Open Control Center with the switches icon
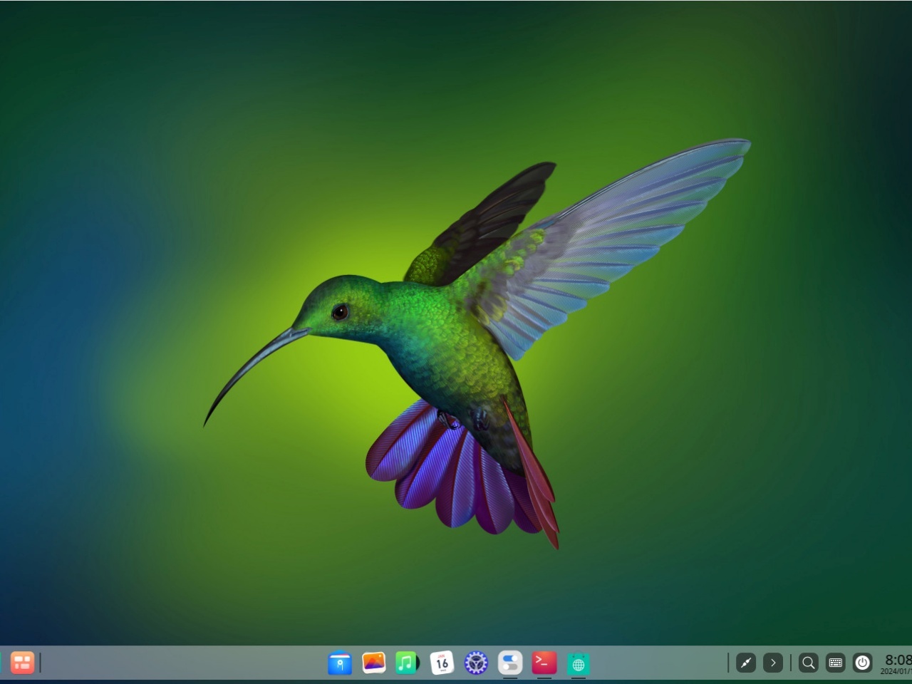The width and height of the screenshot is (912, 684). tap(510, 663)
